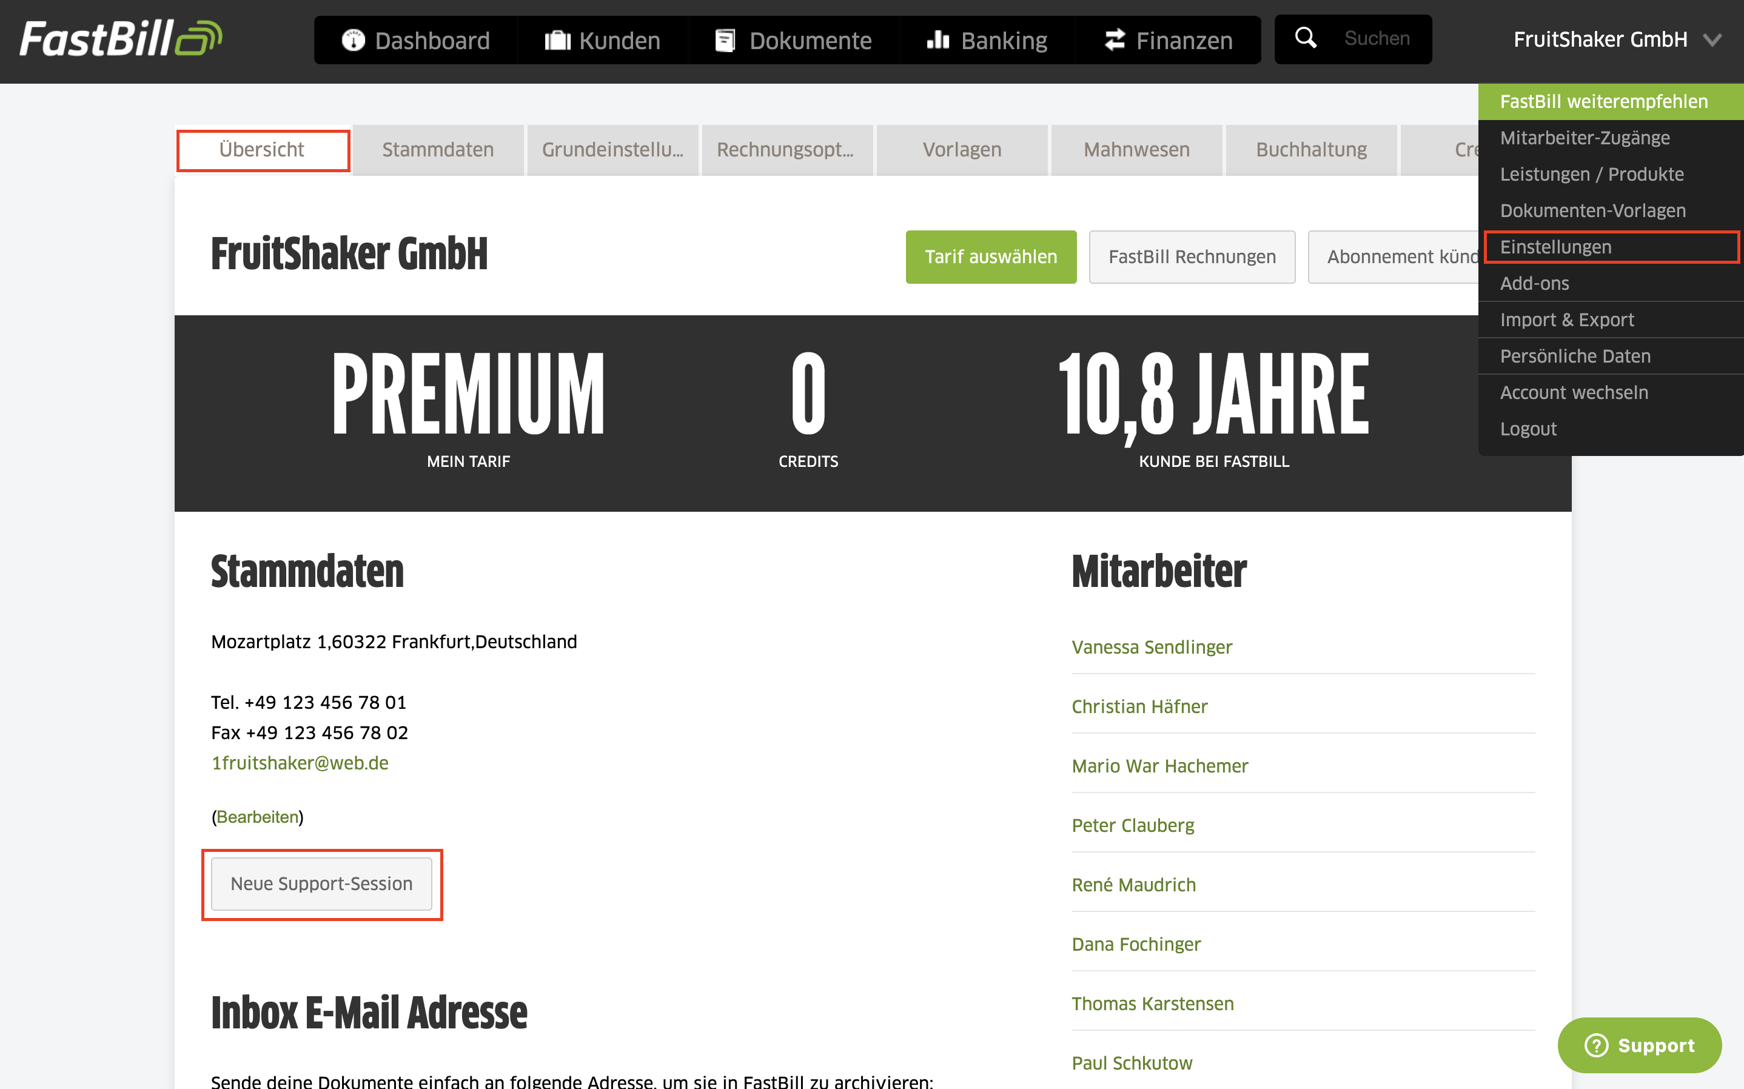Viewport: 1744px width, 1089px height.
Task: Open Import & Export menu entry
Action: (x=1611, y=320)
